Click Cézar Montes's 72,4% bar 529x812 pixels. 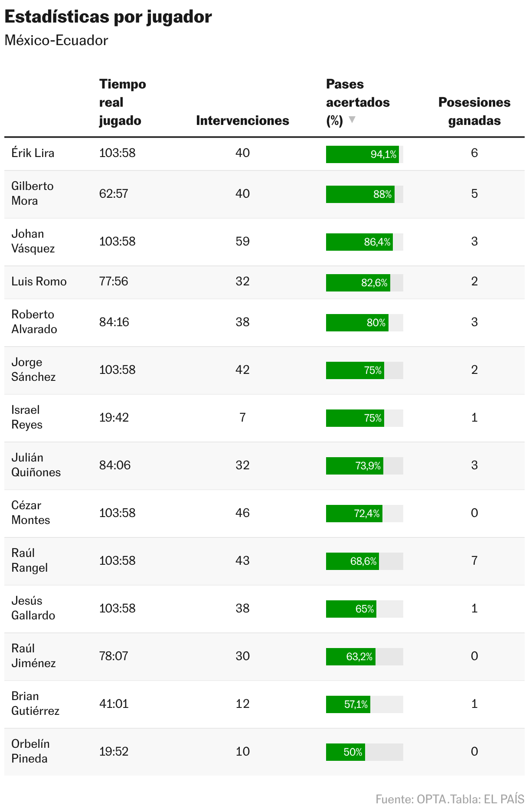(365, 514)
